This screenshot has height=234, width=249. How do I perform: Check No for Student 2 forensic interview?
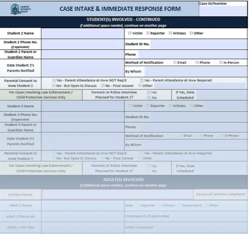click(x=149, y=98)
